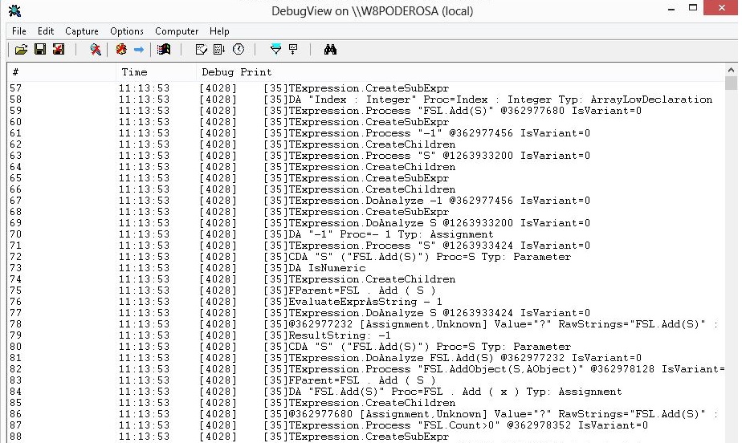Minimize the DebugView window
This screenshot has width=742, height=447.
pos(671,10)
